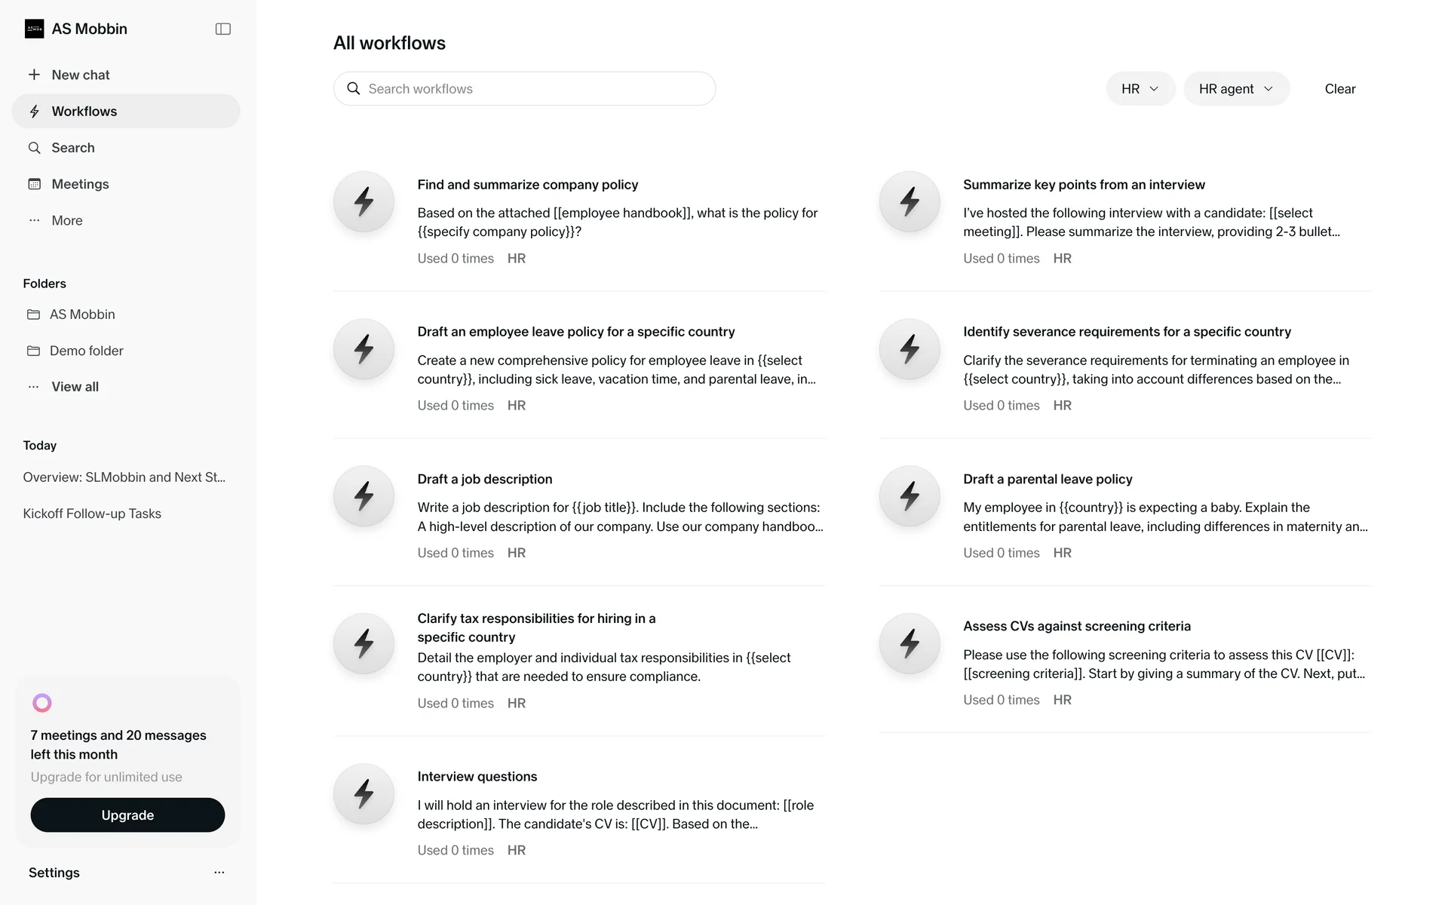This screenshot has height=905, width=1448.
Task: Show all folders with View all
Action: coord(75,387)
